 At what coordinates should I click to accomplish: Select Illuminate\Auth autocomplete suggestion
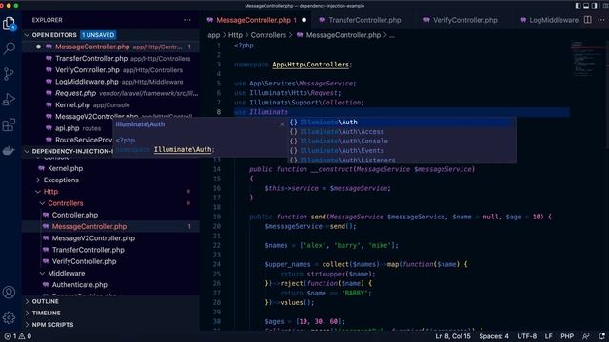[x=403, y=123]
